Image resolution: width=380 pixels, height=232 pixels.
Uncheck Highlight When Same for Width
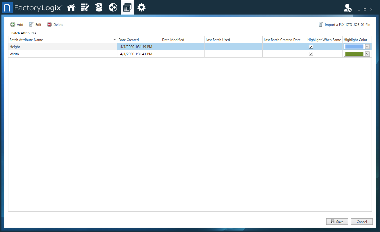click(x=311, y=54)
